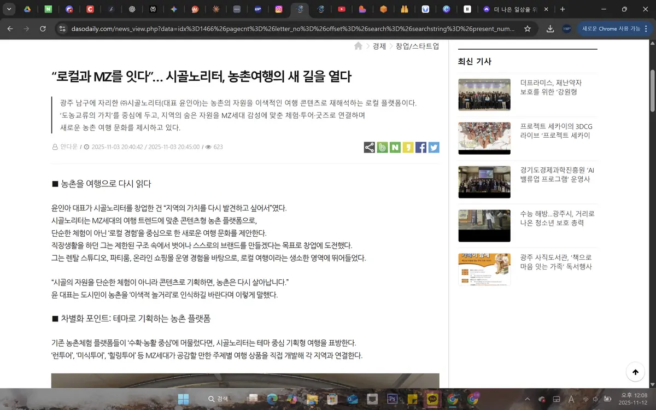
Task: Share via the green Band icon
Action: coord(383,148)
